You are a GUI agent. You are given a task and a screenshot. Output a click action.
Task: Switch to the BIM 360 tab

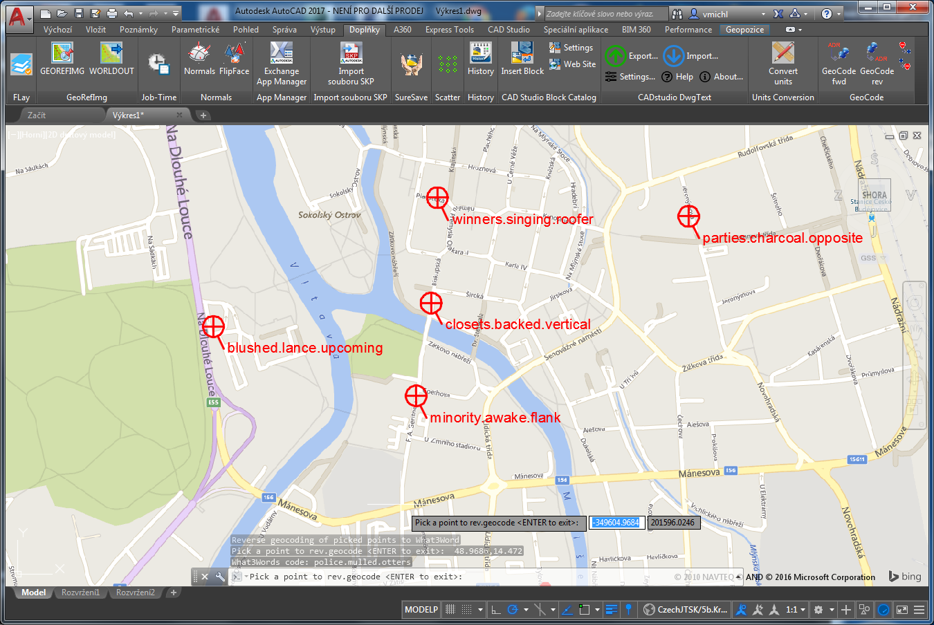click(636, 30)
